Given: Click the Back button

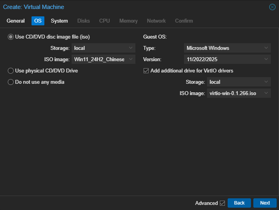Looking at the screenshot, I should pyautogui.click(x=239, y=203).
